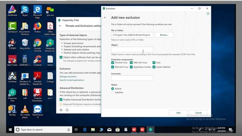This screenshot has width=242, height=136.
Task: Launch Google Chrome from desktop
Action: tap(37, 45)
